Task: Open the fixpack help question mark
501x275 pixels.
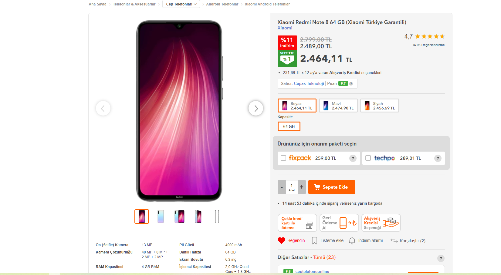Action: (x=353, y=158)
